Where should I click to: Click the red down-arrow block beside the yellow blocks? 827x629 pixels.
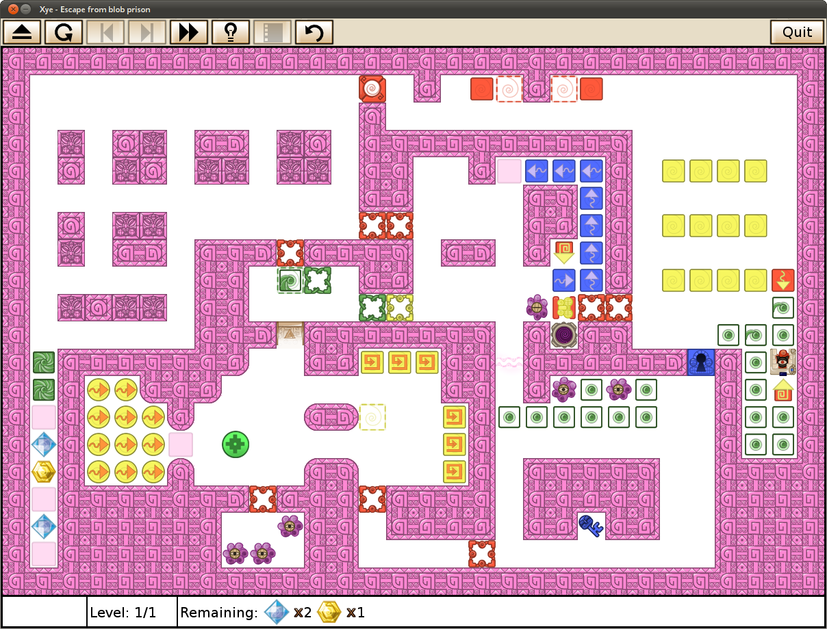783,280
